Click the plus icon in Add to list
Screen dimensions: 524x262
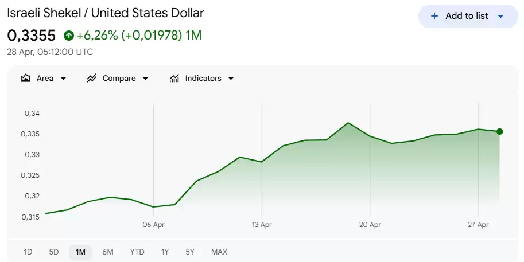point(434,16)
